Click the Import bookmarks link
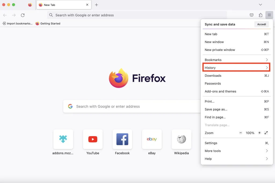 click(x=17, y=24)
